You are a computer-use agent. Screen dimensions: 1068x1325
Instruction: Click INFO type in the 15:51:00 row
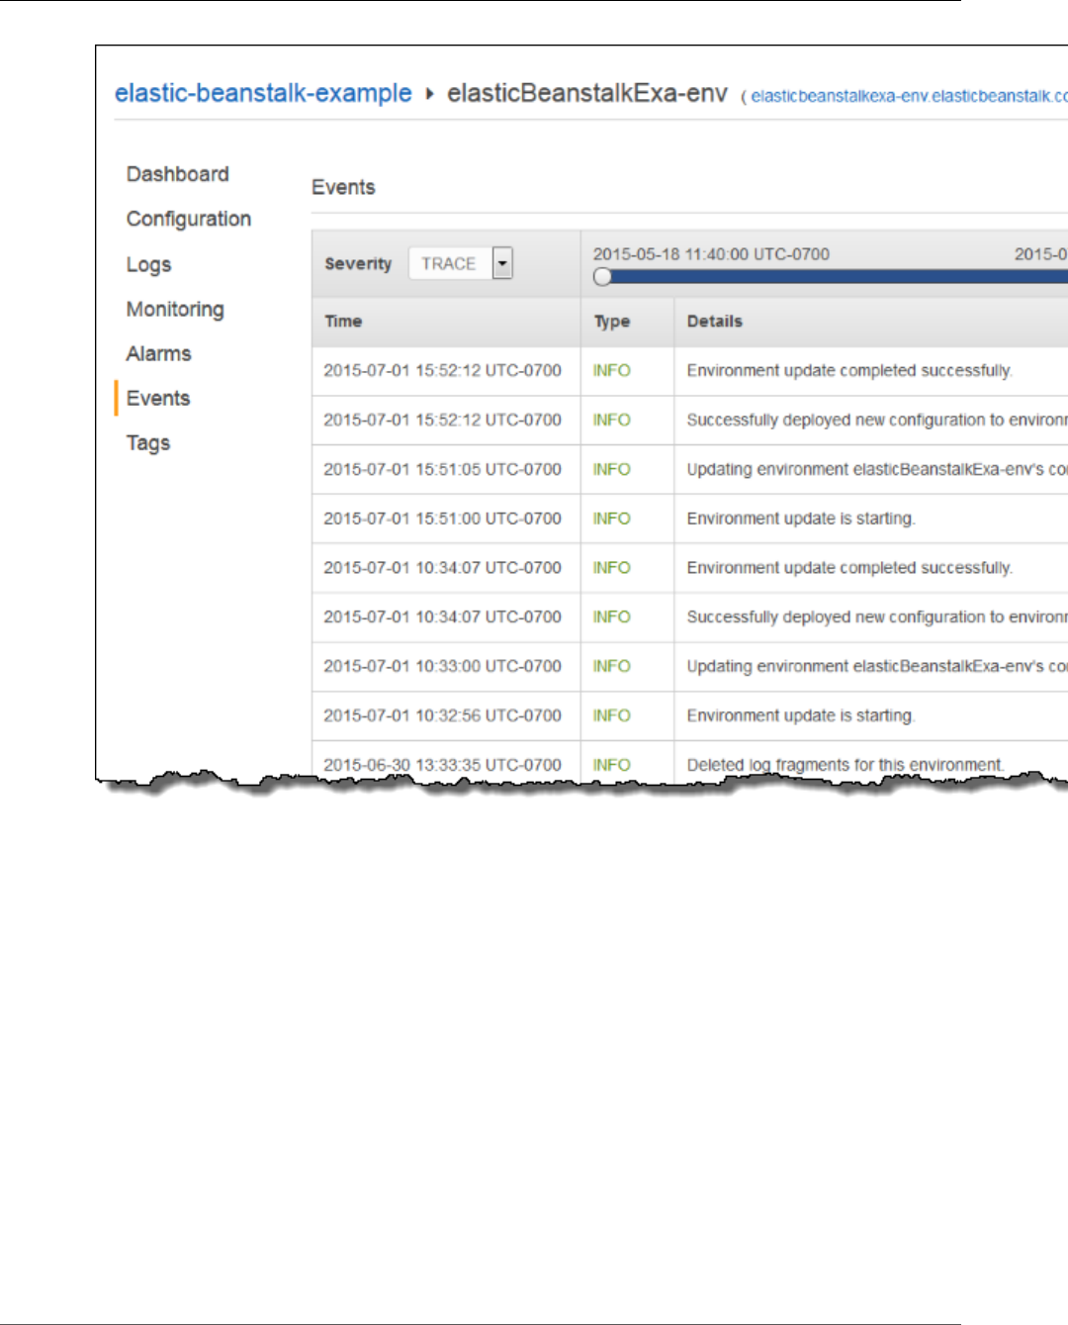(611, 519)
